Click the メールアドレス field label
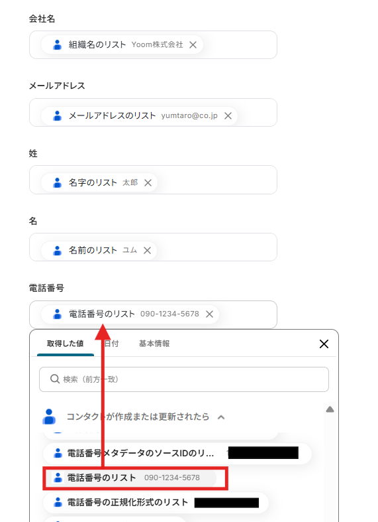Viewport: 378px width, 522px height. click(x=57, y=86)
